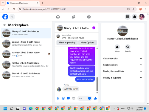
Task: Open the Friends icon in top navigation
Action: pyautogui.click(x=73, y=17)
